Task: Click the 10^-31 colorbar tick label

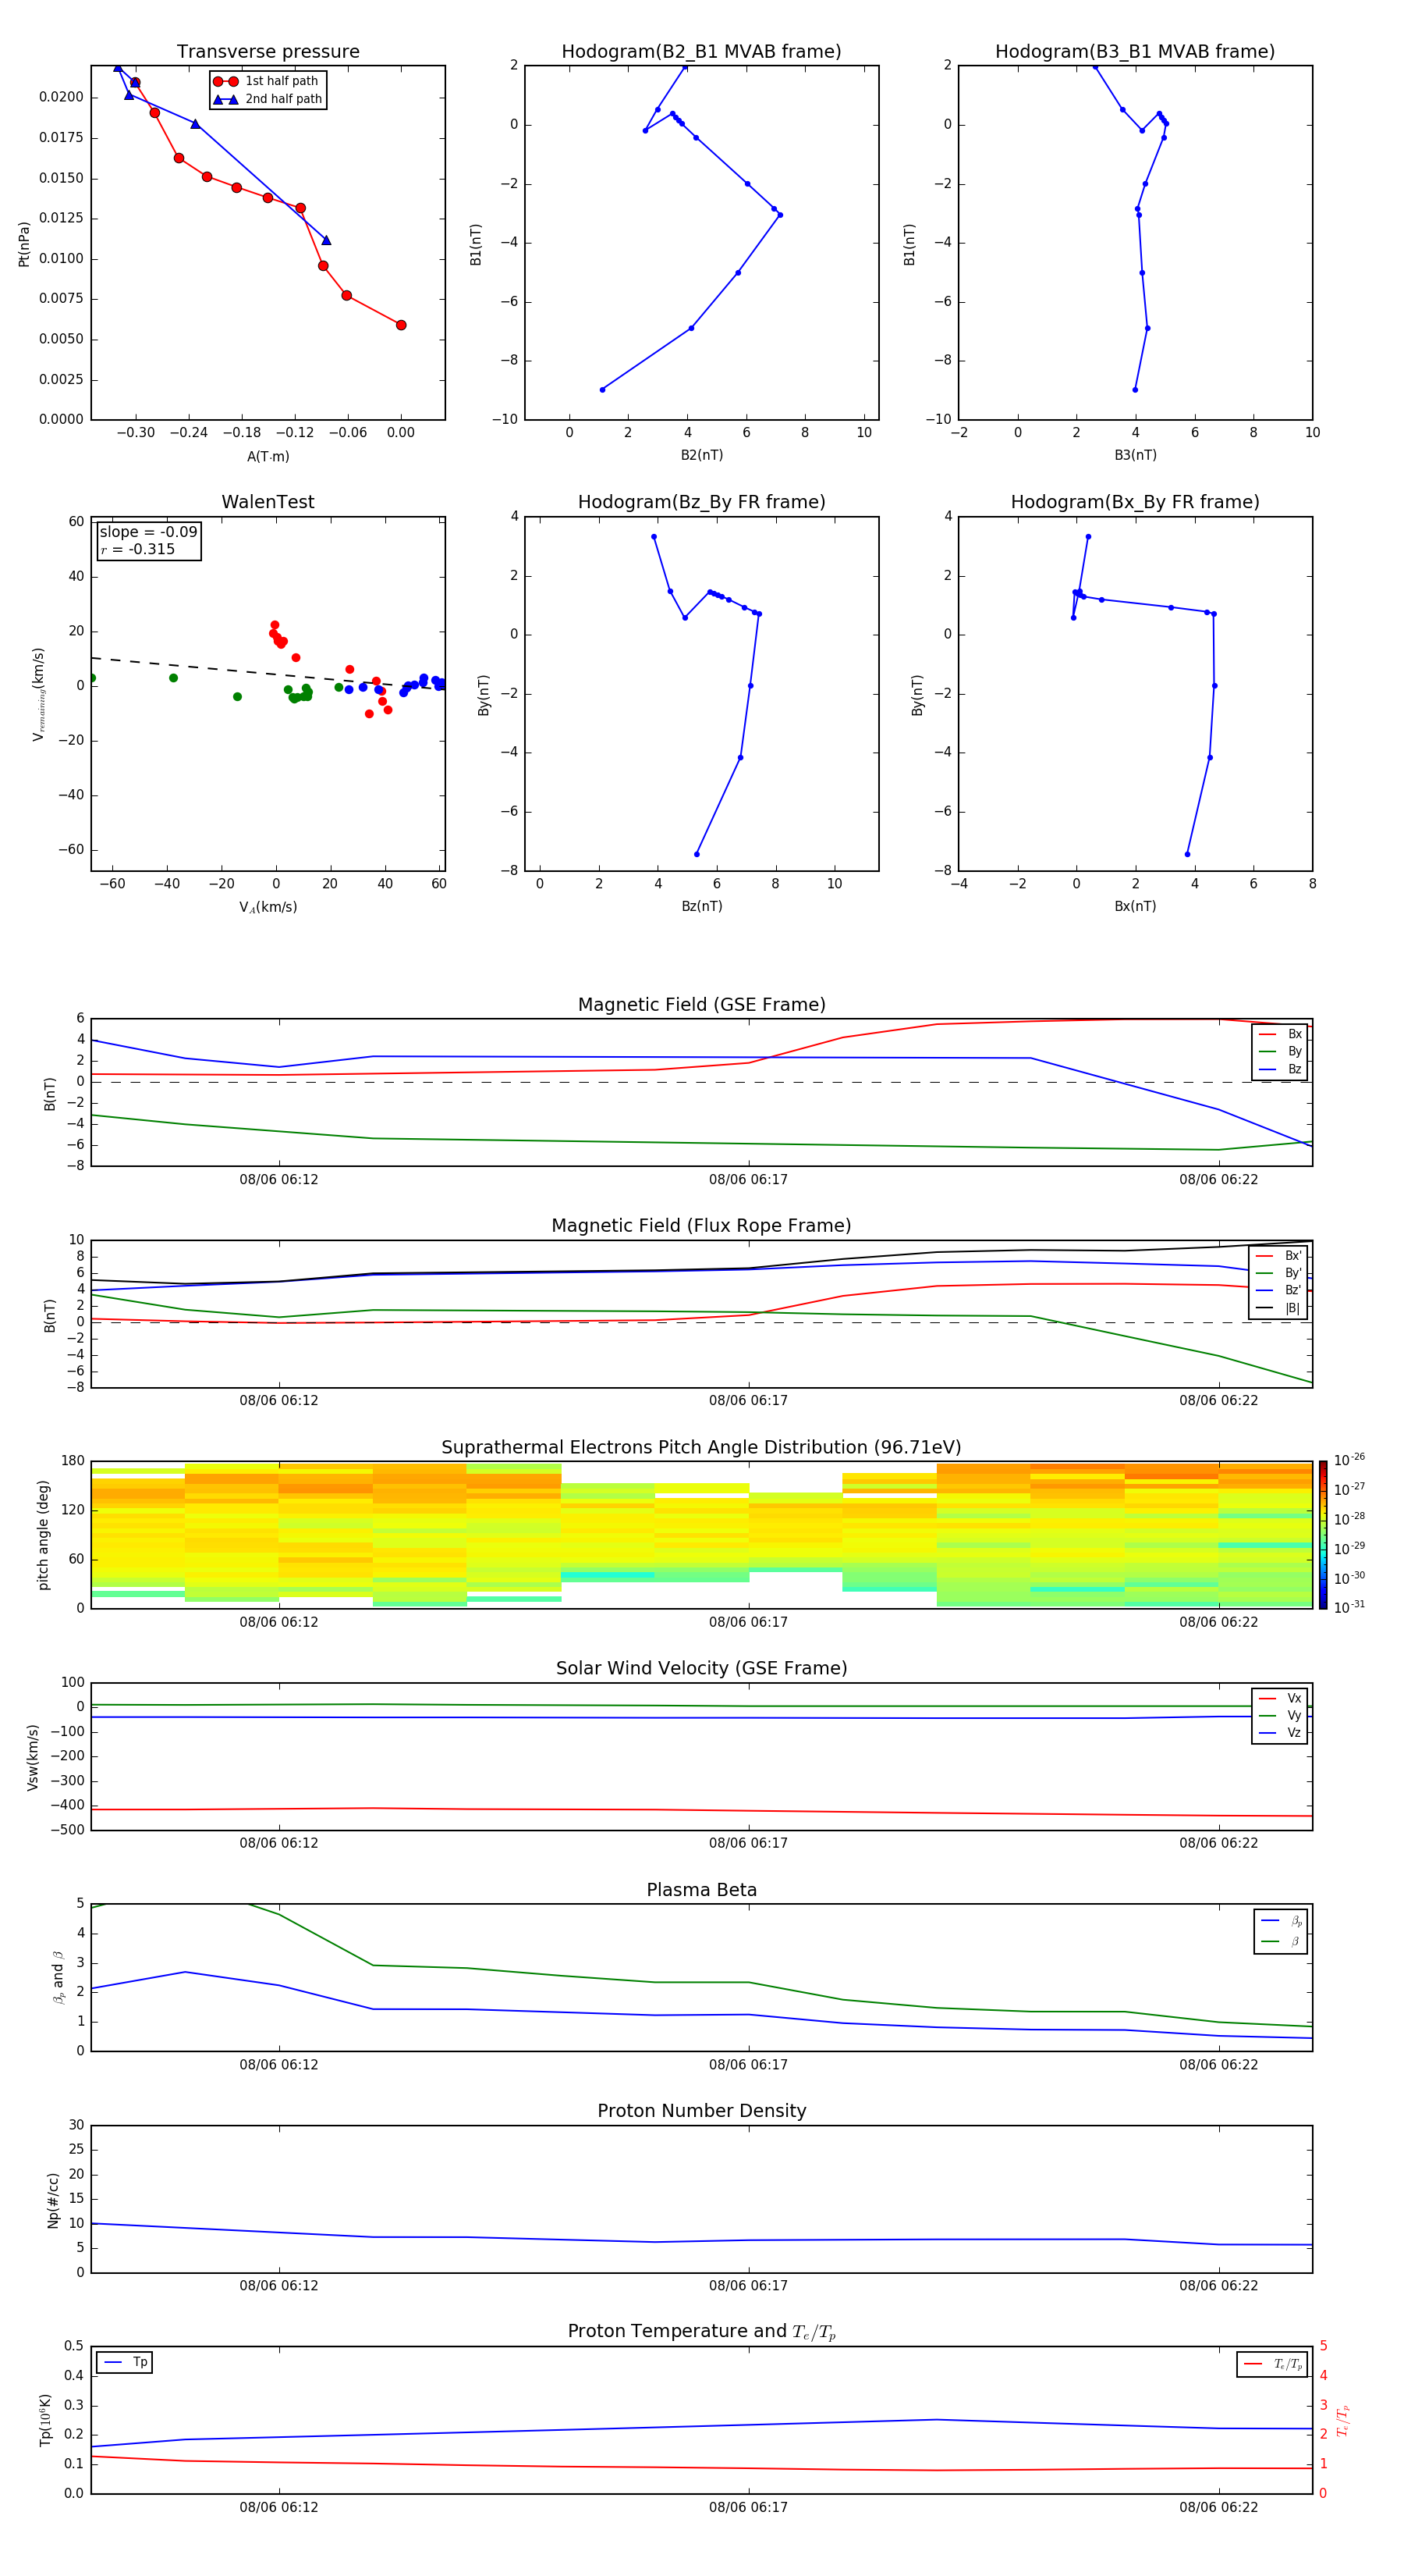Action: coord(1349,1607)
